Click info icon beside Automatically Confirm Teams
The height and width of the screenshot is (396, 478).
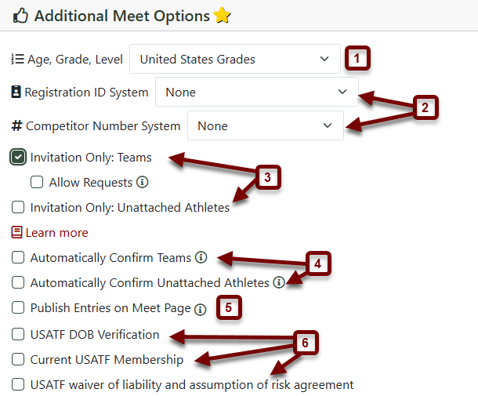(x=201, y=257)
